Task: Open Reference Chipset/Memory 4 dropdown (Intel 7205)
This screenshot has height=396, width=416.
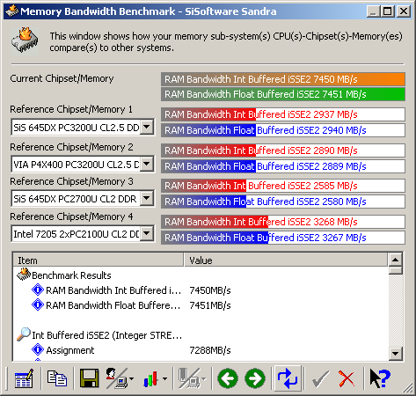Action: 147,234
